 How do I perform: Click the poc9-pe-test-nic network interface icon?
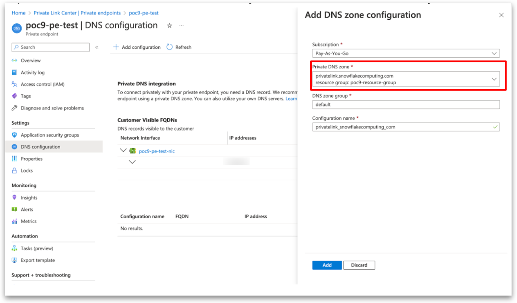132,151
